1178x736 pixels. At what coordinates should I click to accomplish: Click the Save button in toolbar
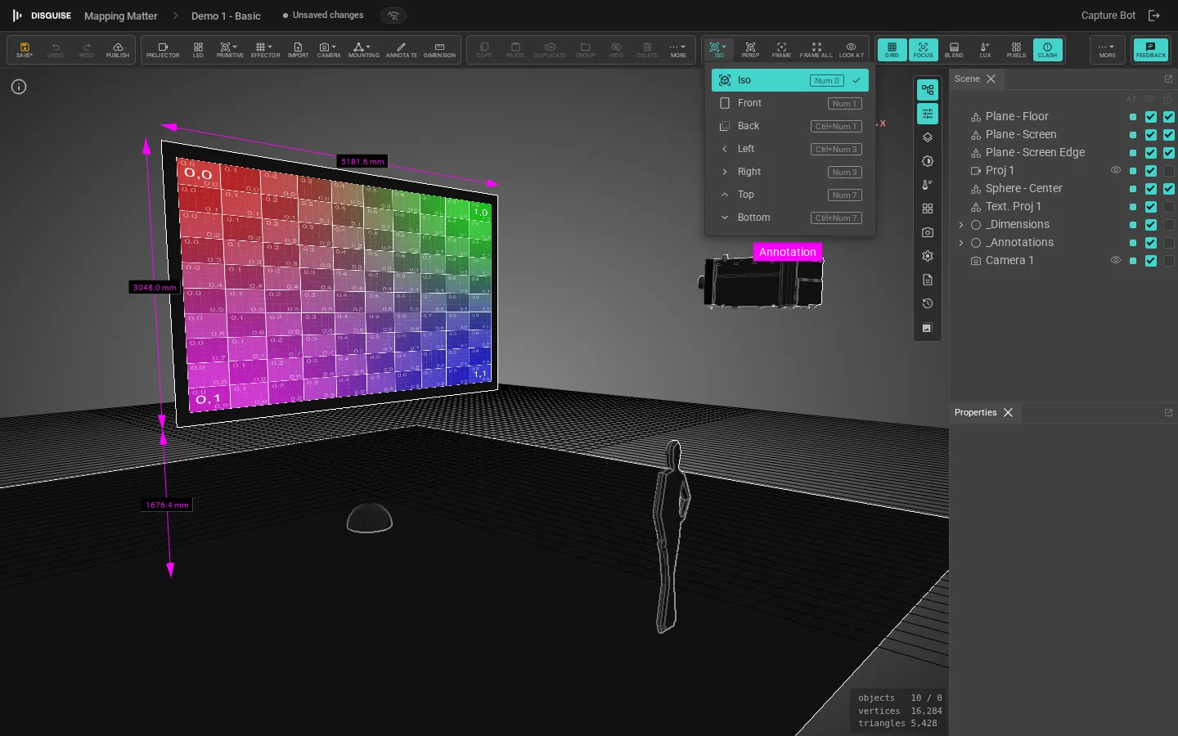[x=25, y=50]
